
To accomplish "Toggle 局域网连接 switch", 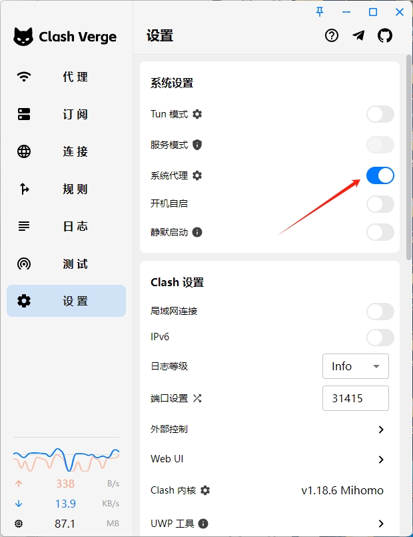I will (380, 312).
